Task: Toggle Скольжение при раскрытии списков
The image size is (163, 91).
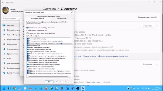Action: coord(28,67)
